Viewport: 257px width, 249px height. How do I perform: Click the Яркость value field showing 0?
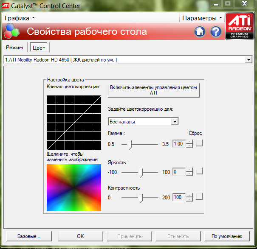point(179,172)
